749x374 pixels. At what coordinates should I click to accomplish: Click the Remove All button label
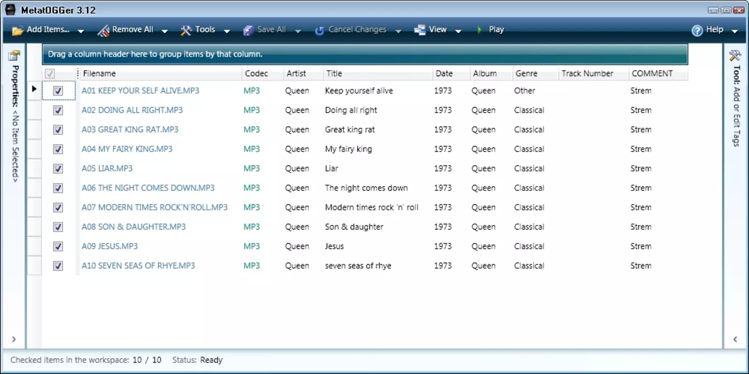(x=132, y=29)
